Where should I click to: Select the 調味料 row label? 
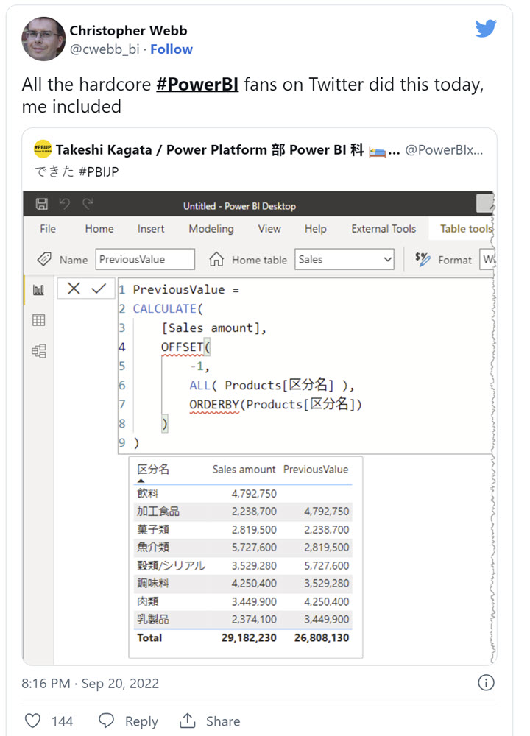click(153, 584)
